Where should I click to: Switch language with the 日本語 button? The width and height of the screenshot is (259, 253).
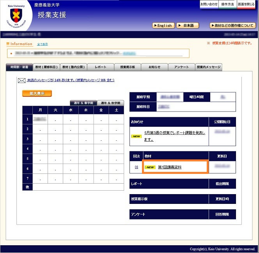coord(188,25)
